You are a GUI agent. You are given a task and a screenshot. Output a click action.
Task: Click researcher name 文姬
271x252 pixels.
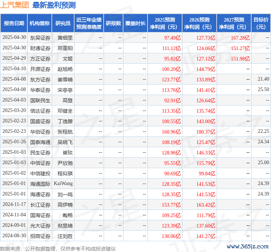[68, 59]
